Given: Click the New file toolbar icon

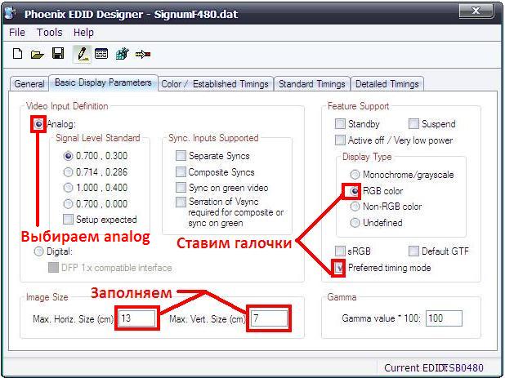Looking at the screenshot, I should click(x=17, y=55).
